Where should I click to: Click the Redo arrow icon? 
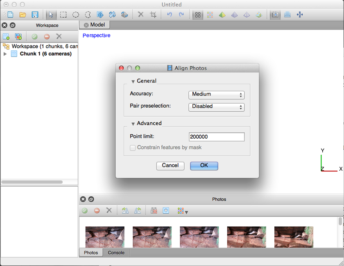tap(181, 15)
